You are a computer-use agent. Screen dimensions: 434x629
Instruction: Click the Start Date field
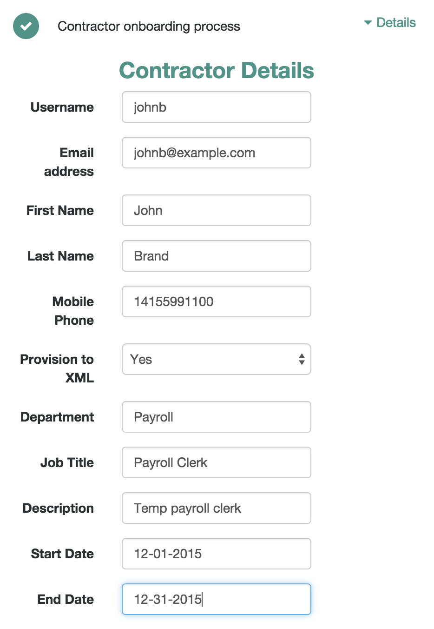(x=217, y=554)
